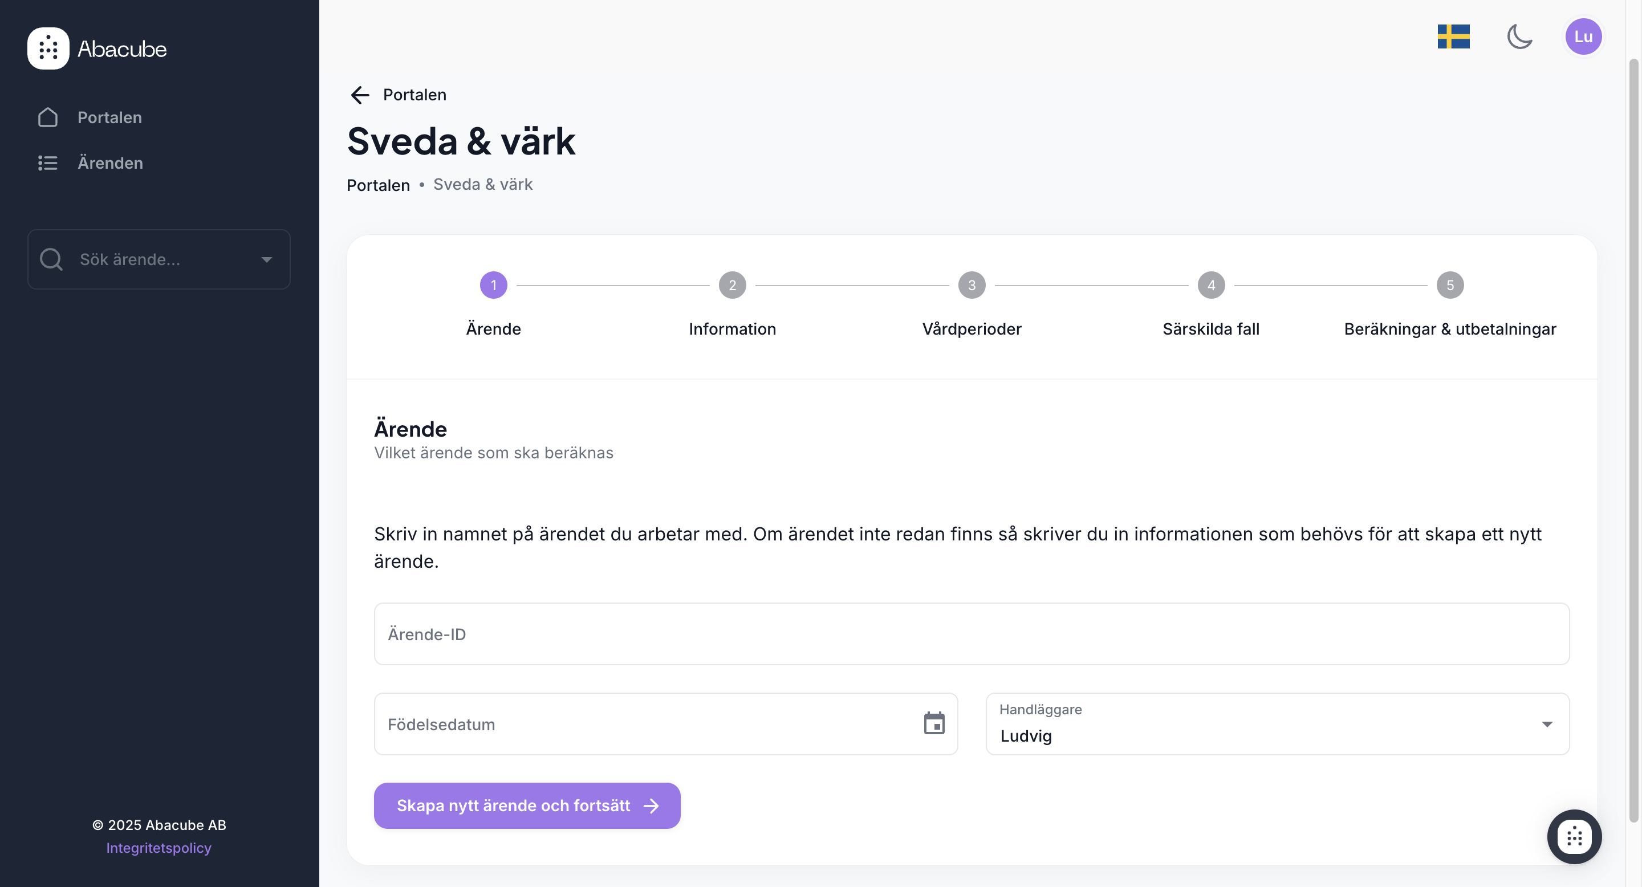
Task: Toggle dark mode with moon icon
Action: coord(1519,36)
